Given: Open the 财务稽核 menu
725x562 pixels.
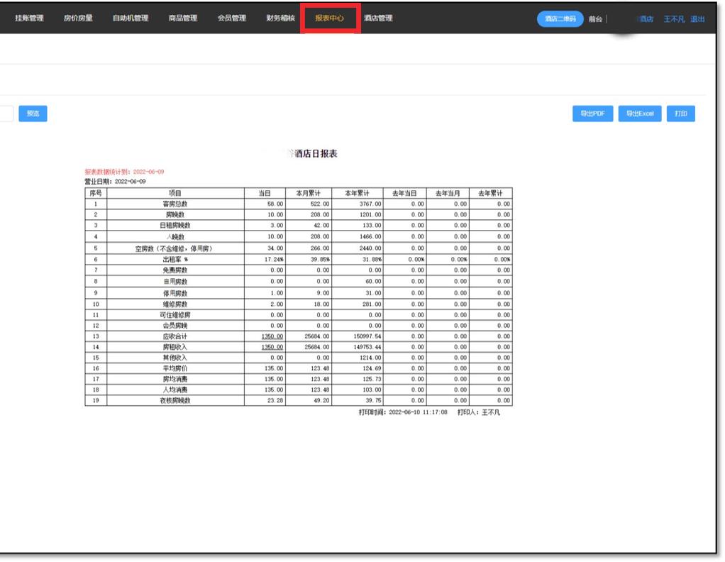Looking at the screenshot, I should coord(280,18).
